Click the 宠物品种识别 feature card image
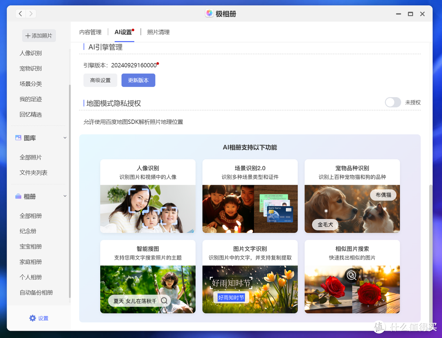Viewport: 442px width, 338px height. (352, 209)
